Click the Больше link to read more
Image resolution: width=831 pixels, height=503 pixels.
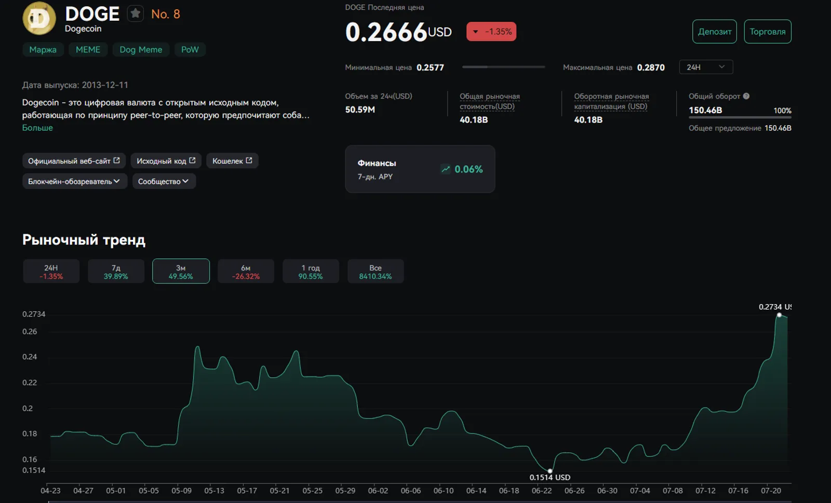tap(37, 128)
